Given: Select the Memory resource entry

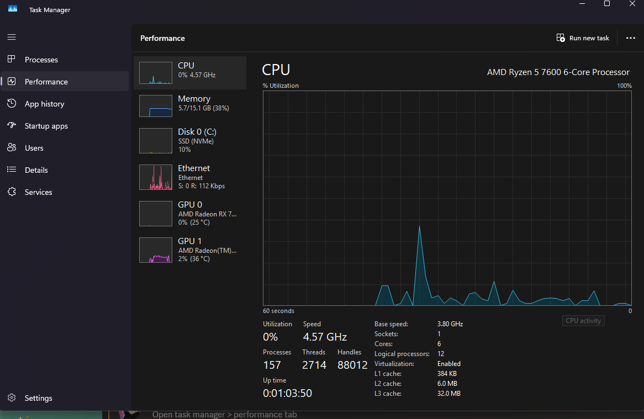Looking at the screenshot, I should click(x=190, y=106).
